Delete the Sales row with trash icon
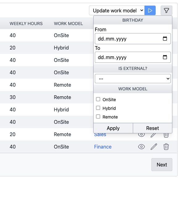 pos(166,135)
